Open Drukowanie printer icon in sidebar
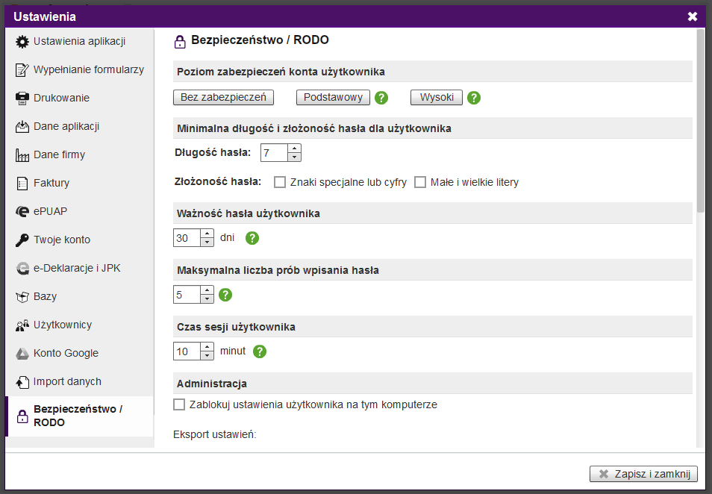The image size is (712, 494). coord(22,98)
